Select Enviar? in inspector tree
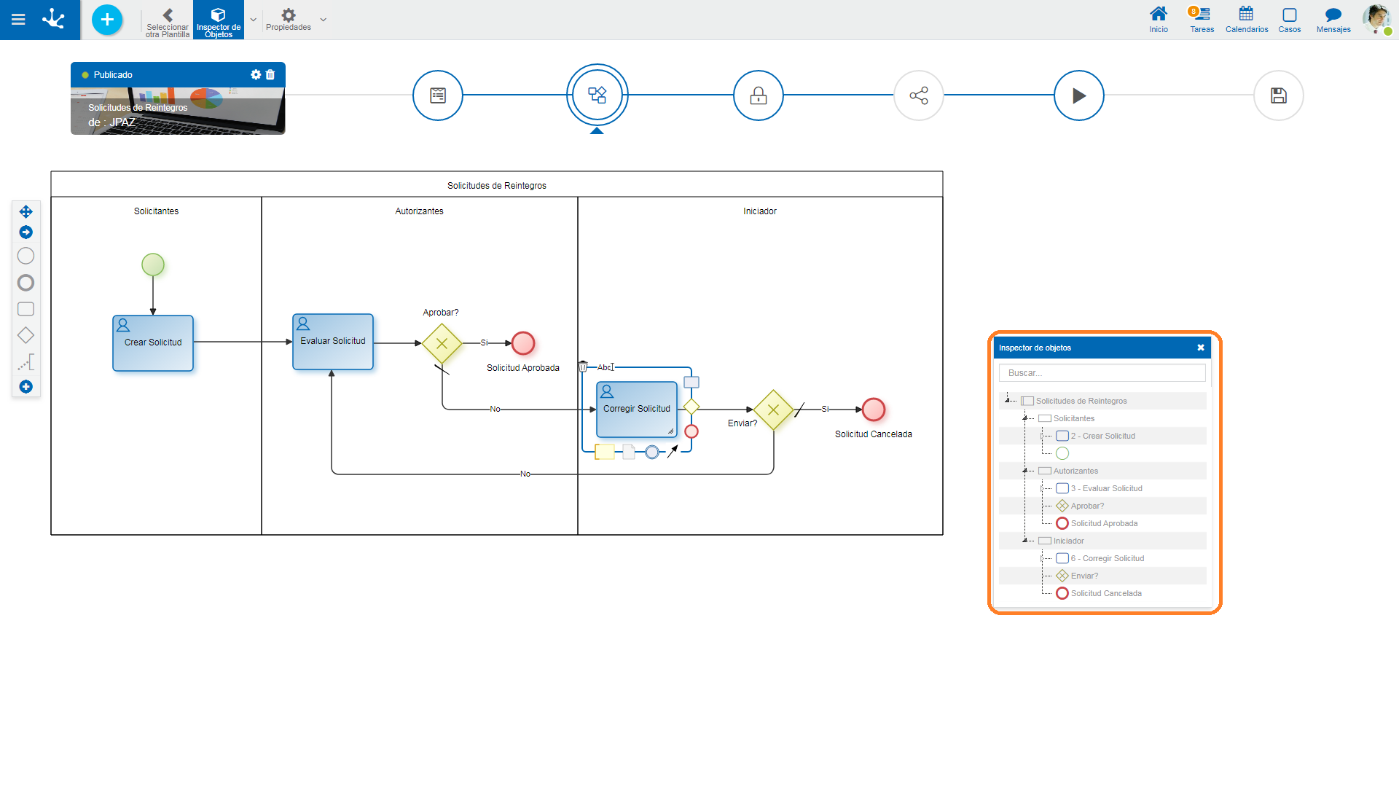The height and width of the screenshot is (787, 1399). point(1102,576)
